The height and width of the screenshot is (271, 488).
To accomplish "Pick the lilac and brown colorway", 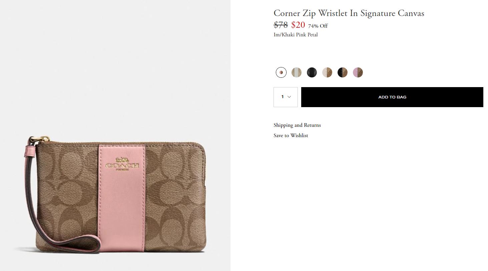I will pos(358,72).
